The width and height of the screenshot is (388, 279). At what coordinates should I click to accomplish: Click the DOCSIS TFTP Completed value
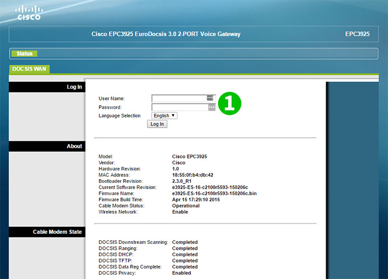point(185,261)
